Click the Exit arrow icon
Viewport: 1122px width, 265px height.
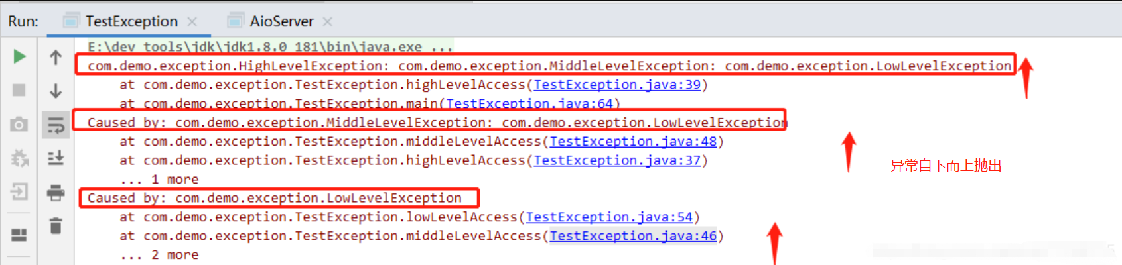pyautogui.click(x=19, y=192)
